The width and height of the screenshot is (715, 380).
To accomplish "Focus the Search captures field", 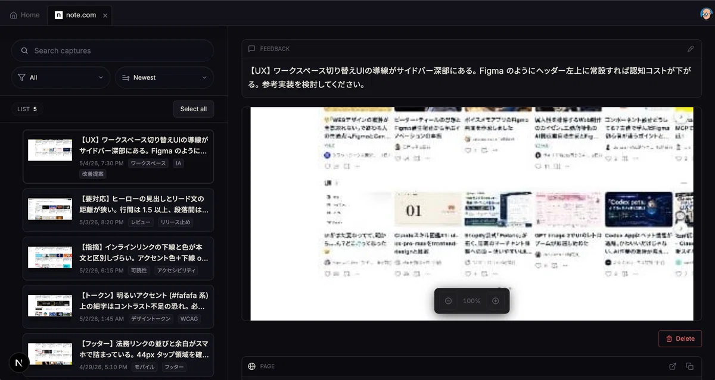I will click(x=113, y=51).
